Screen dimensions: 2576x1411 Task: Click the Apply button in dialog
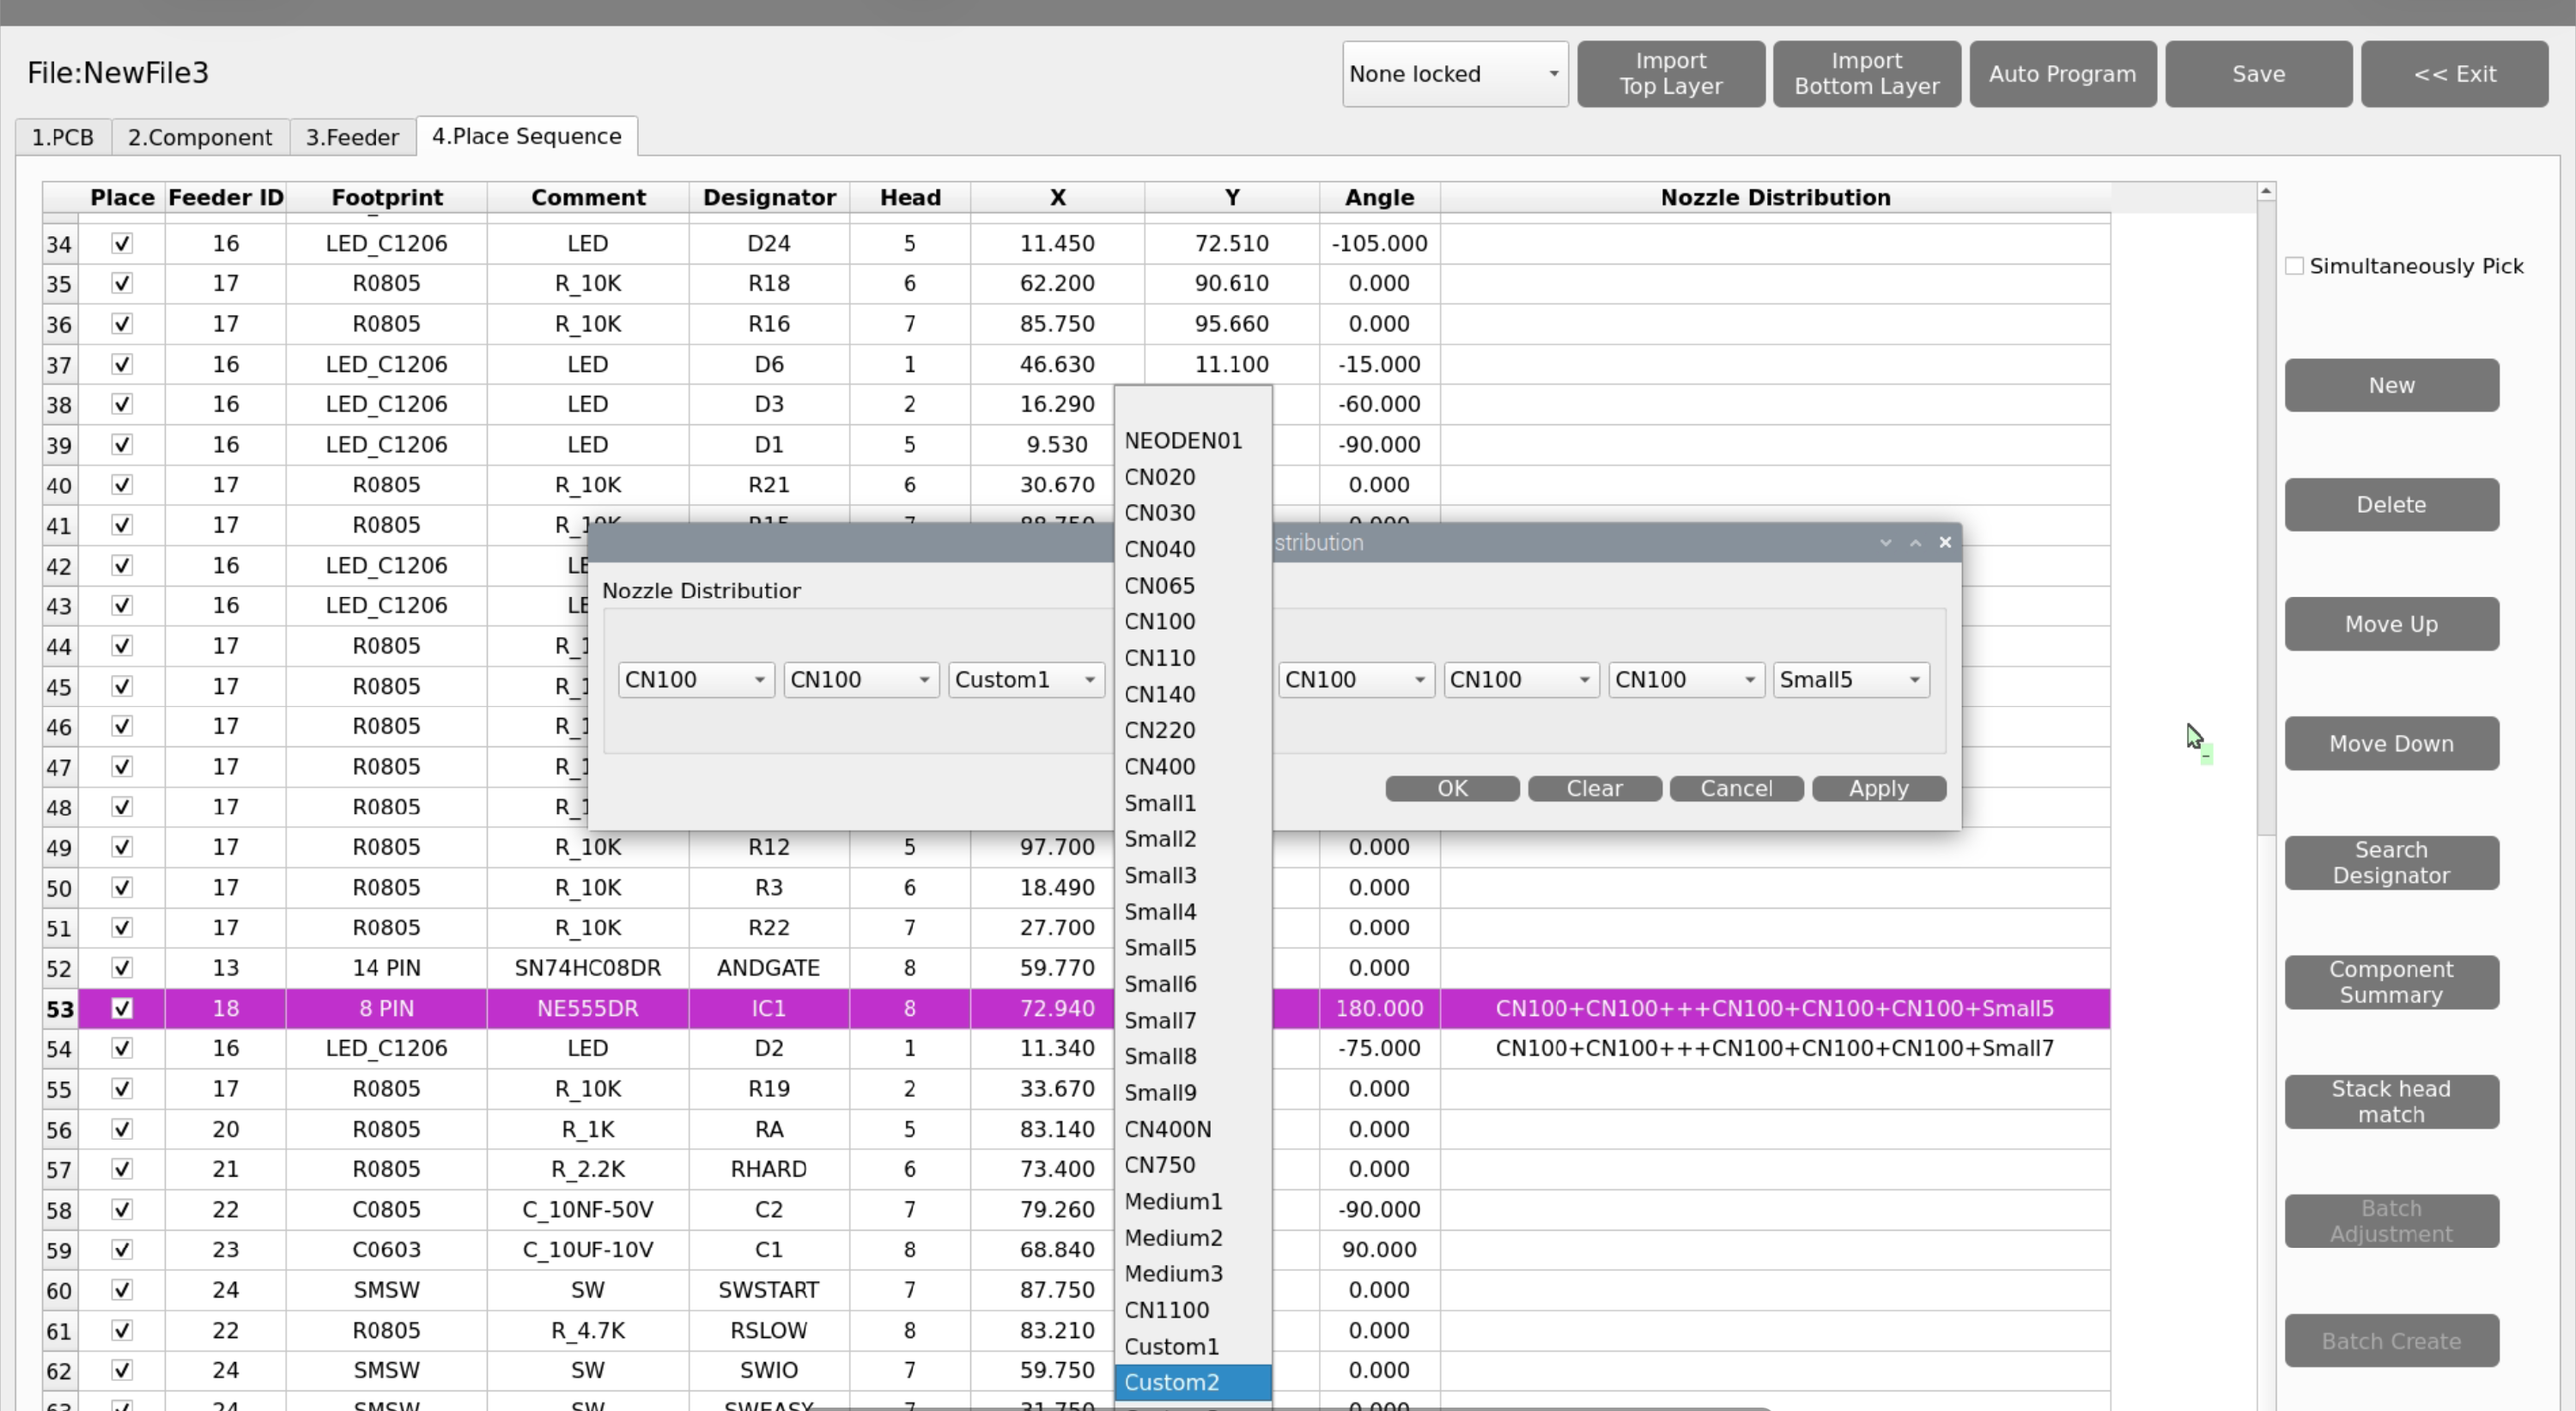click(1878, 788)
